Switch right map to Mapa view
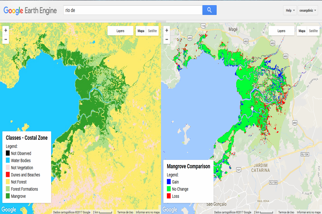Screen dimensions: 322x214 click(x=302, y=31)
